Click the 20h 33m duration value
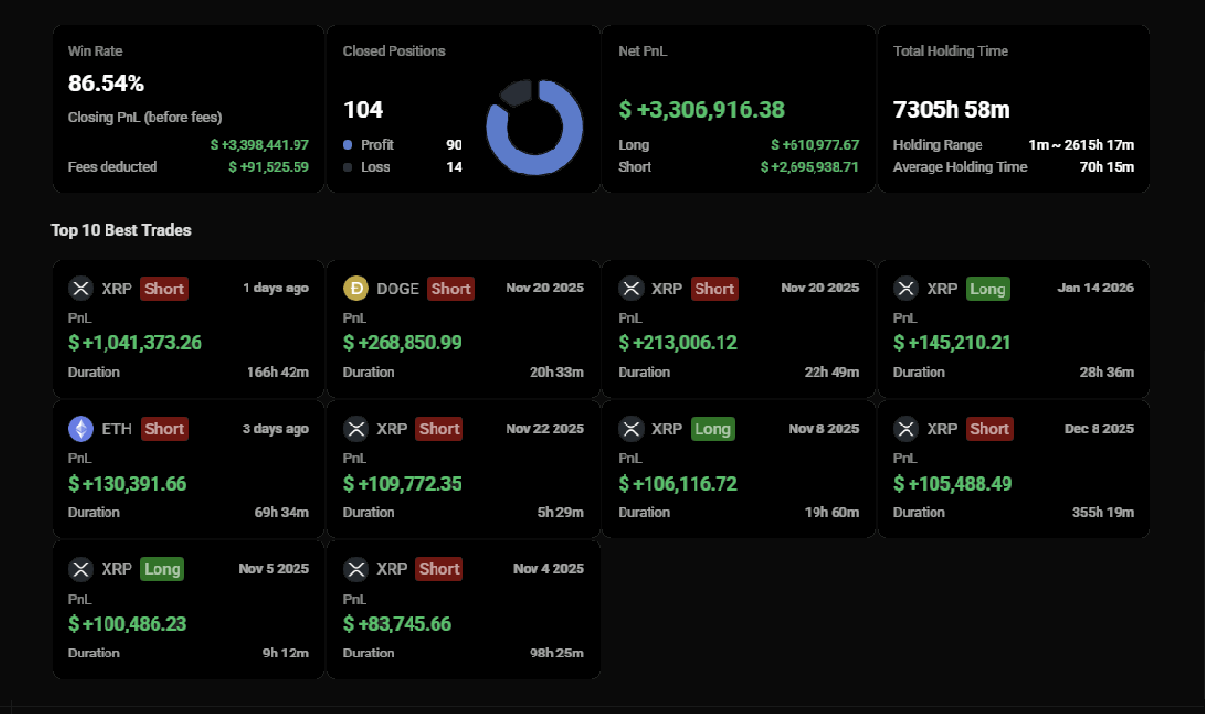Image resolution: width=1205 pixels, height=714 pixels. [x=556, y=372]
